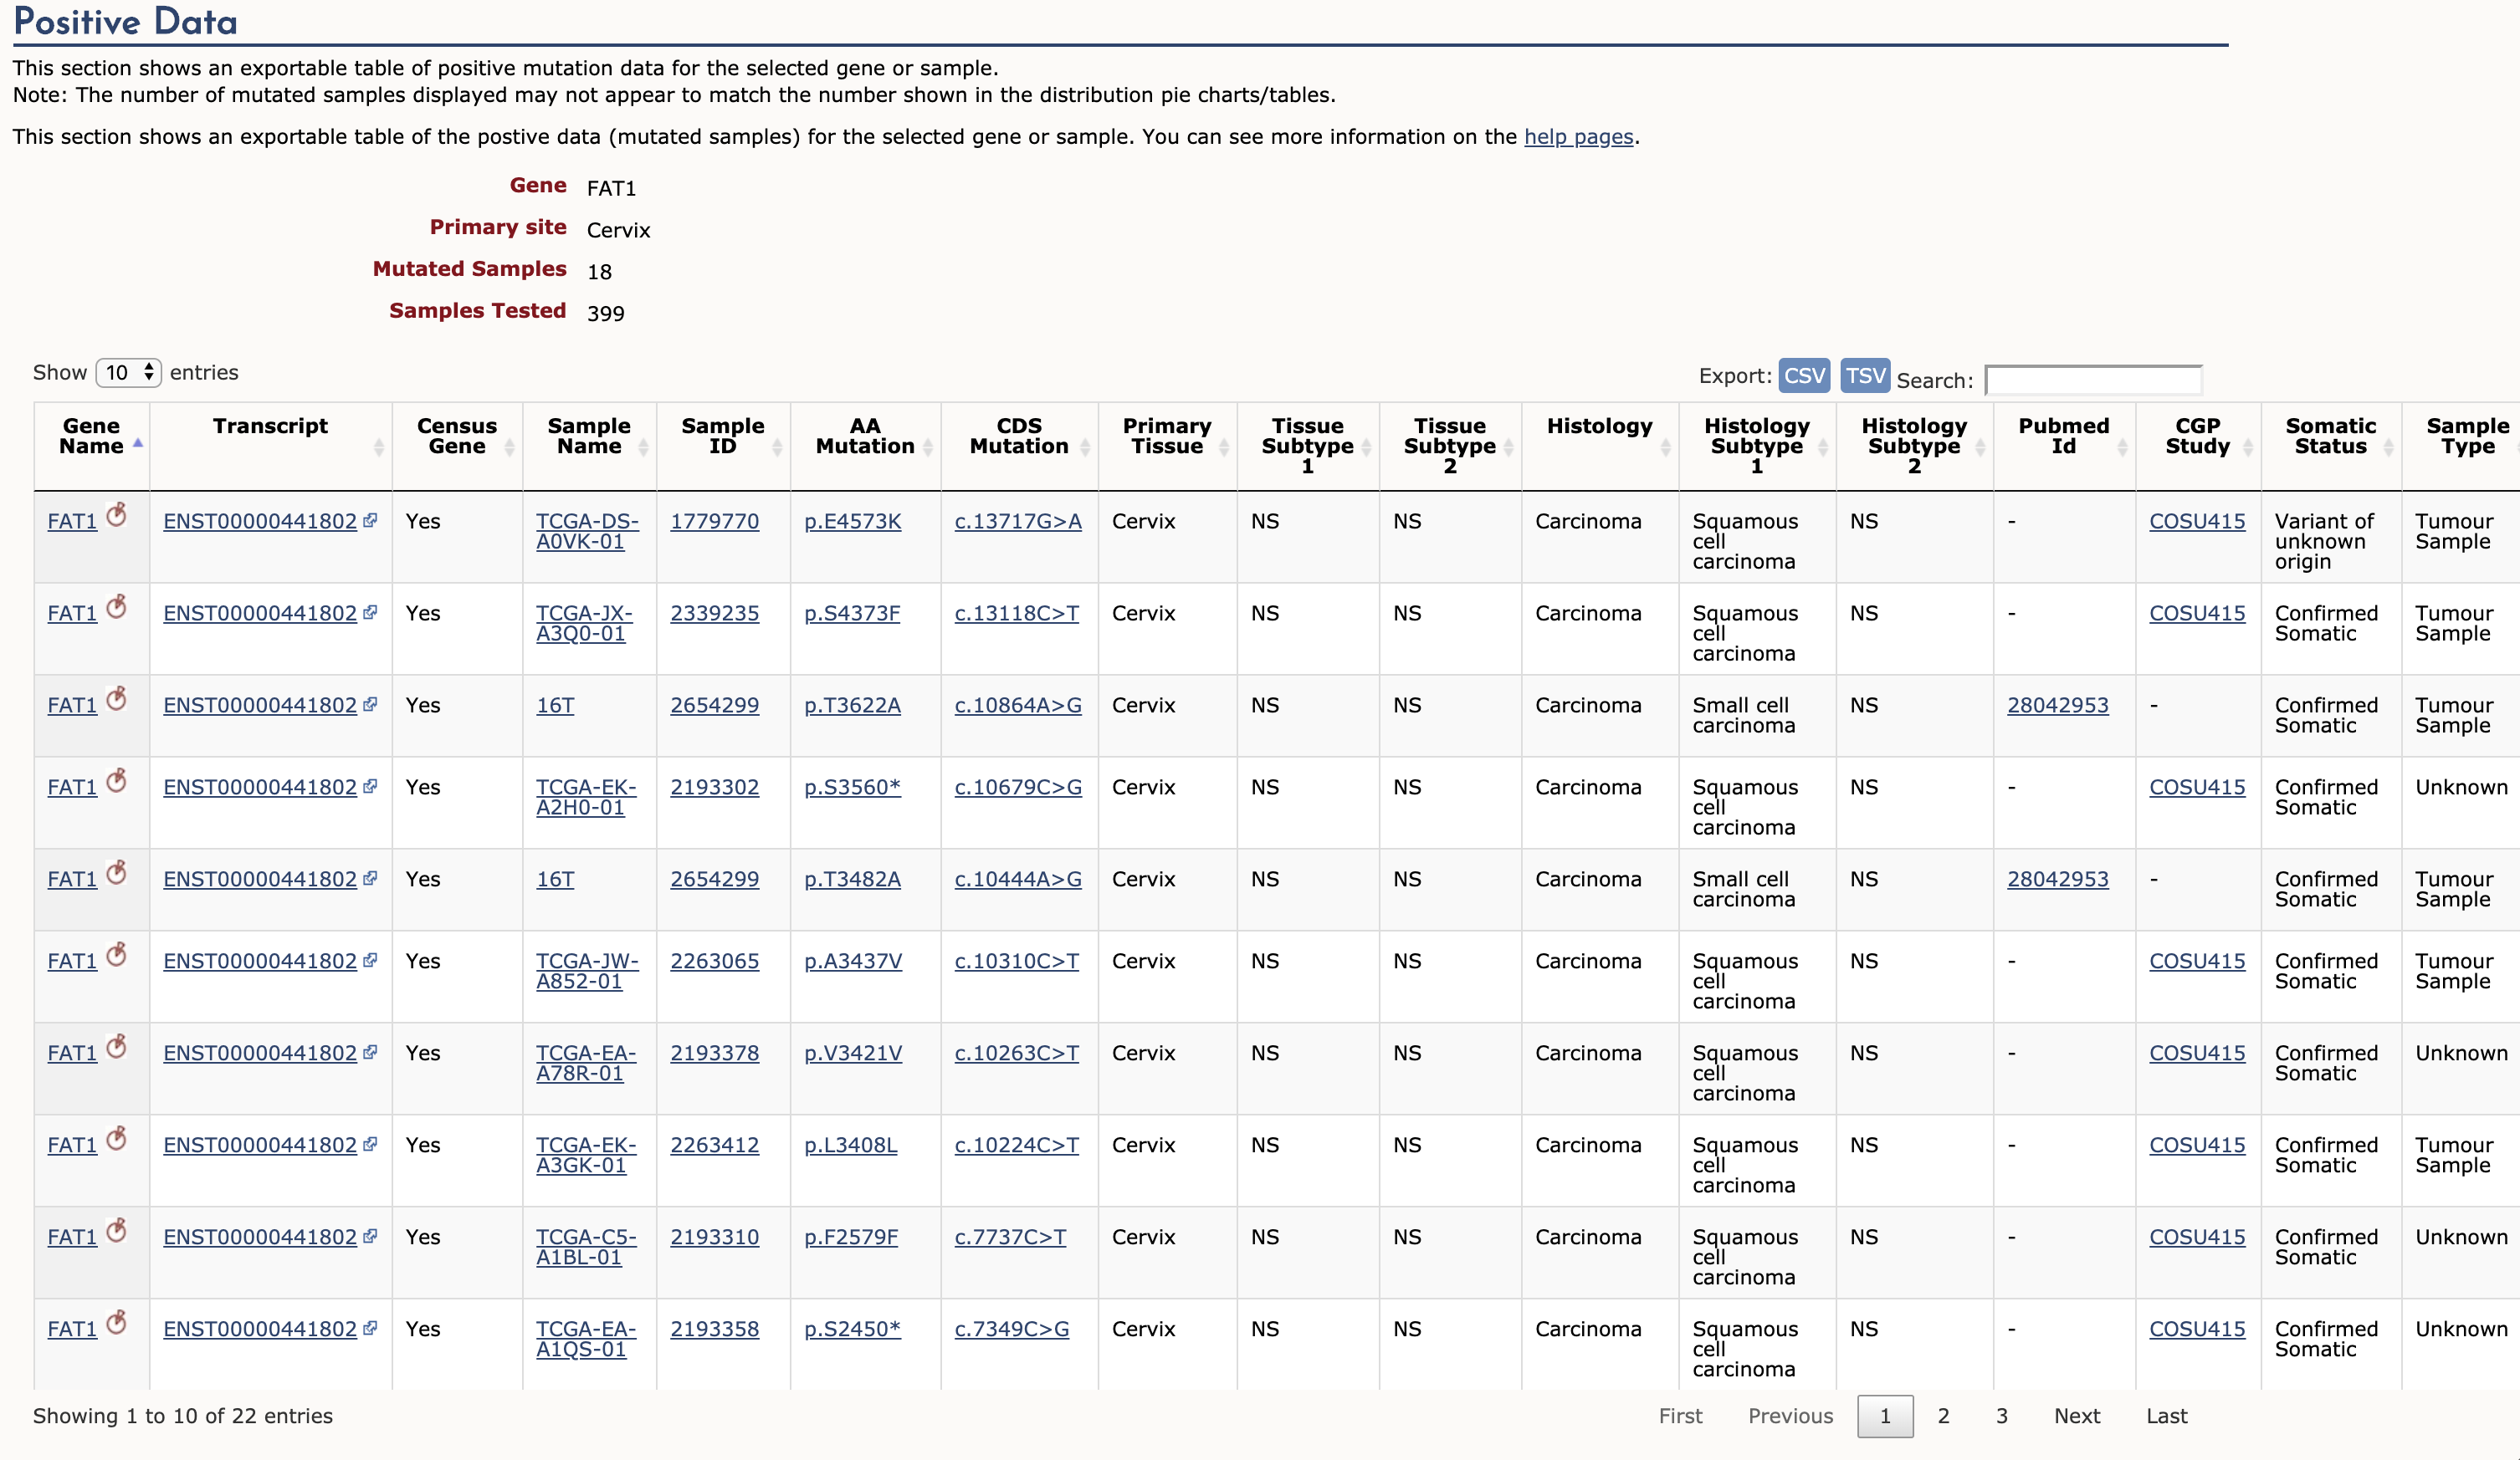Click external link icon by transcript in p.E4573K row
The image size is (2520, 1460).
[370, 519]
